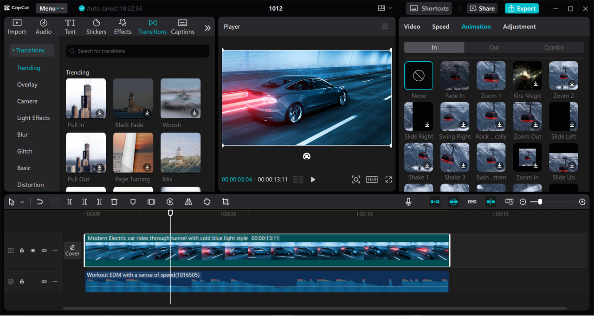Toggle clip linkage
Screen dimensions: 594x316
pyautogui.click(x=472, y=202)
